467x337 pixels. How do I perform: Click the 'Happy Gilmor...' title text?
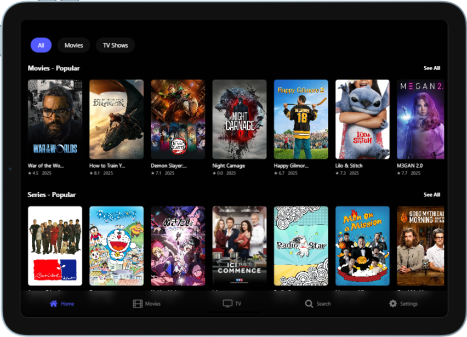[x=291, y=166]
